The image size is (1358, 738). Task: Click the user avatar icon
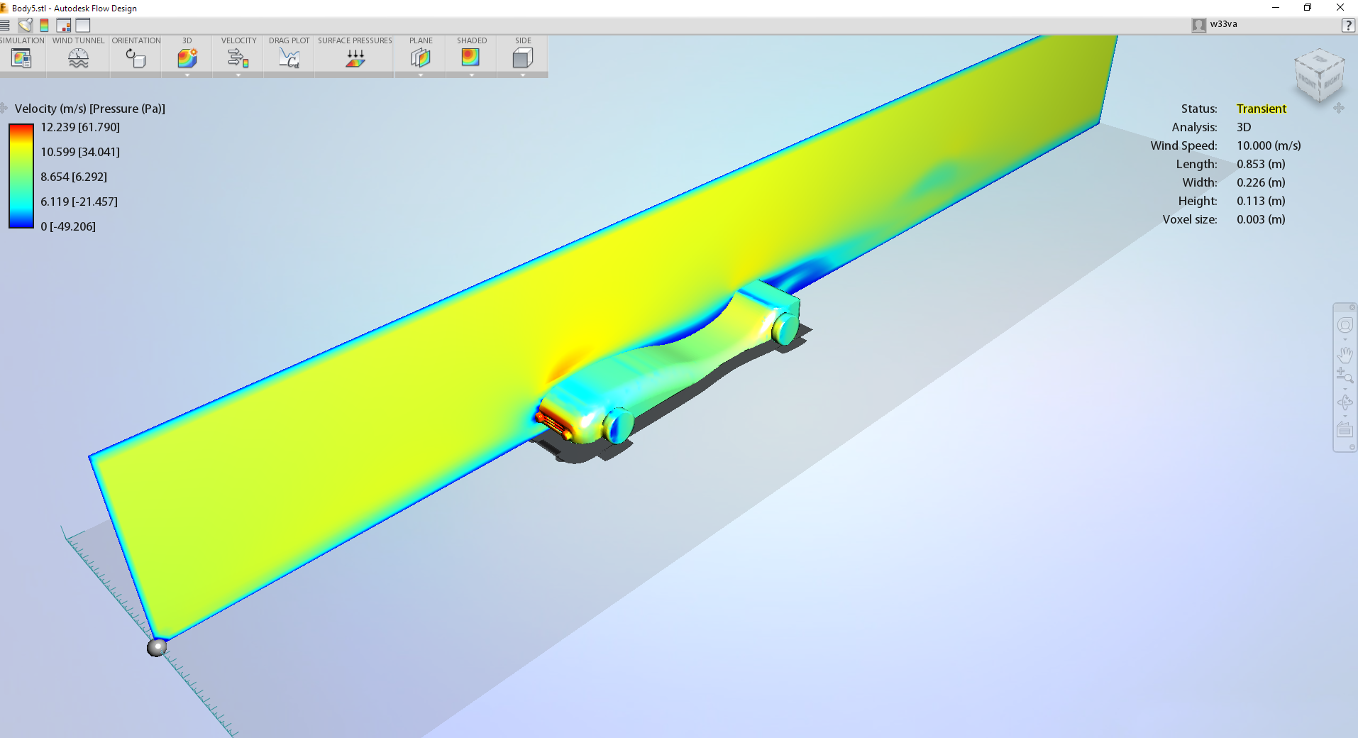pos(1198,25)
